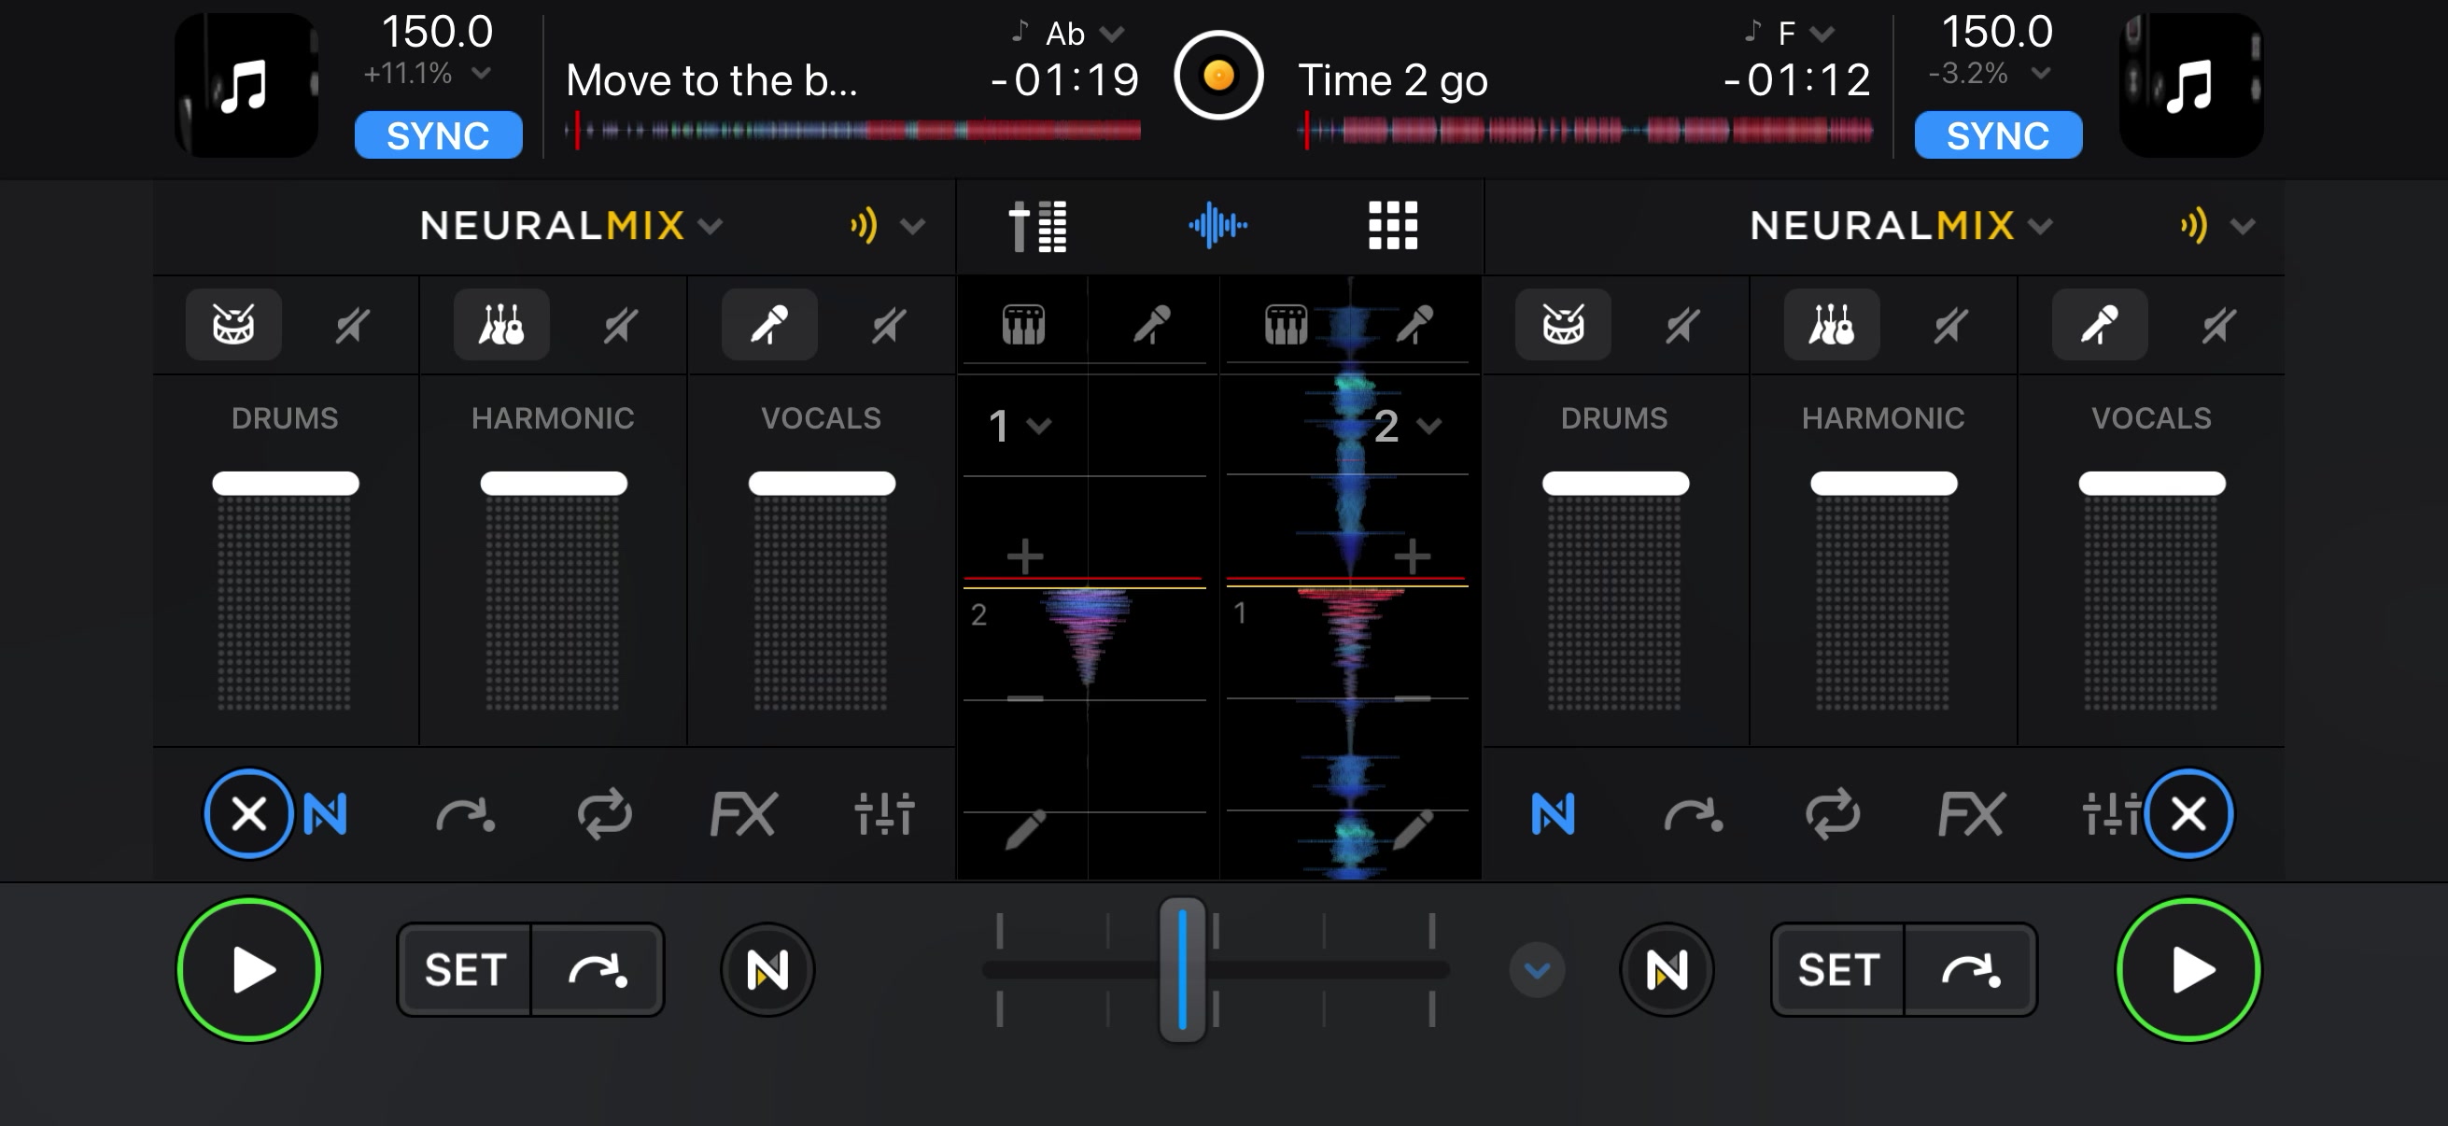Click the left deck DRUMS fader handle
Screen dimensions: 2448x1126
pyautogui.click(x=285, y=483)
